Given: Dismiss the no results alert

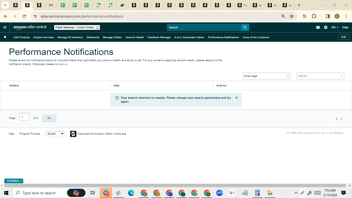Looking at the screenshot, I should pyautogui.click(x=237, y=98).
